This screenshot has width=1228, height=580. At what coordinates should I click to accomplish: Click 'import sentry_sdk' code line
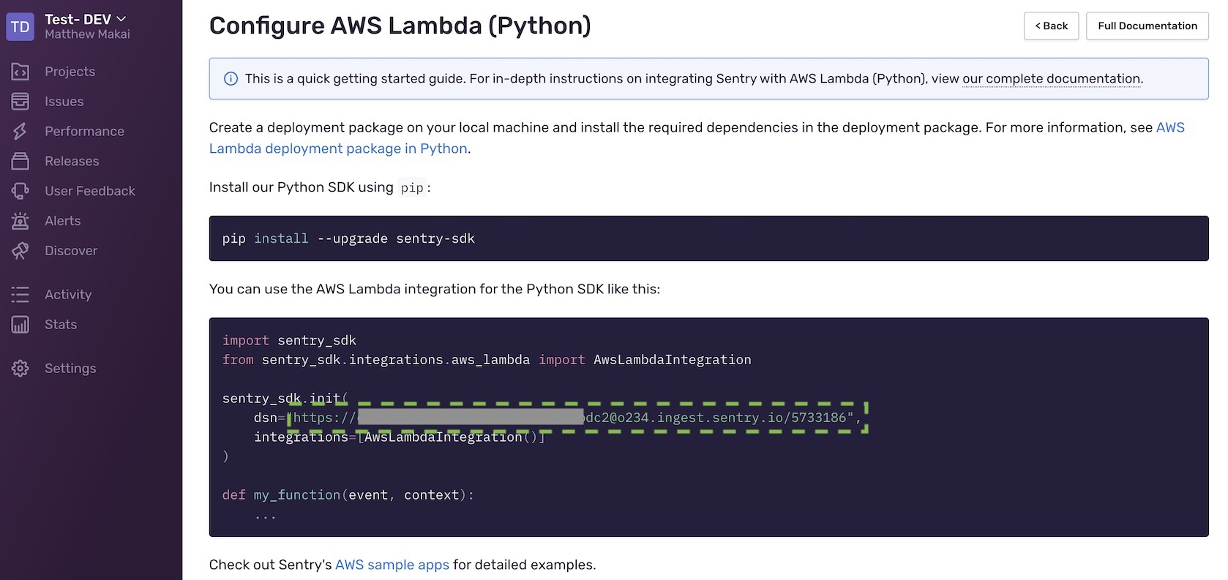(289, 340)
